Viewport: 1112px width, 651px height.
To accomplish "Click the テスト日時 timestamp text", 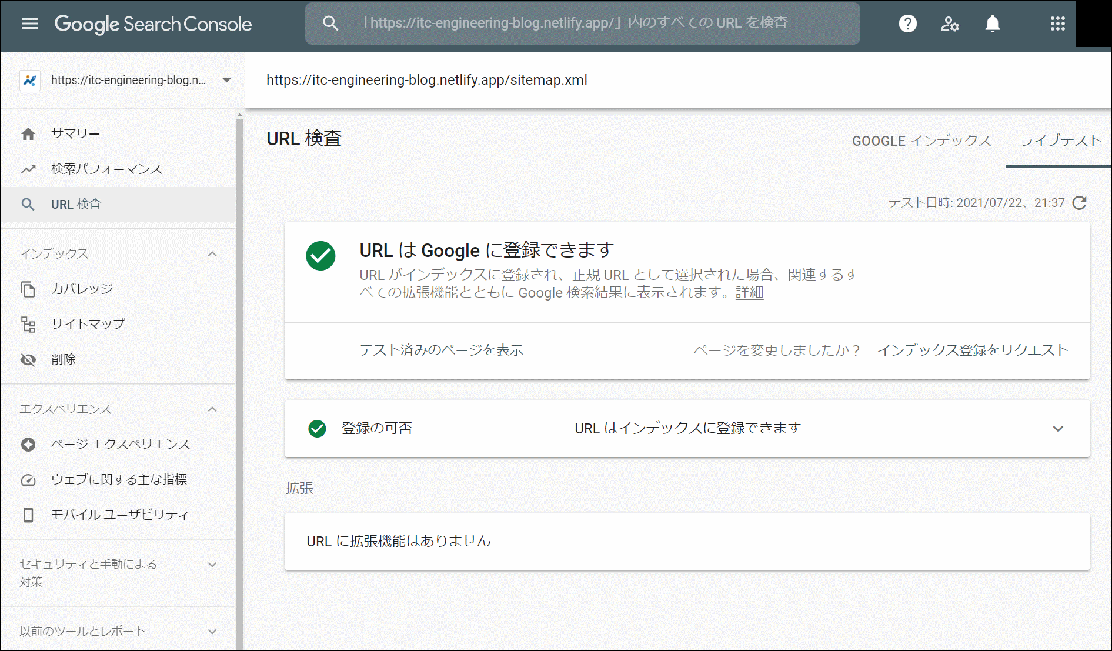I will [x=976, y=203].
